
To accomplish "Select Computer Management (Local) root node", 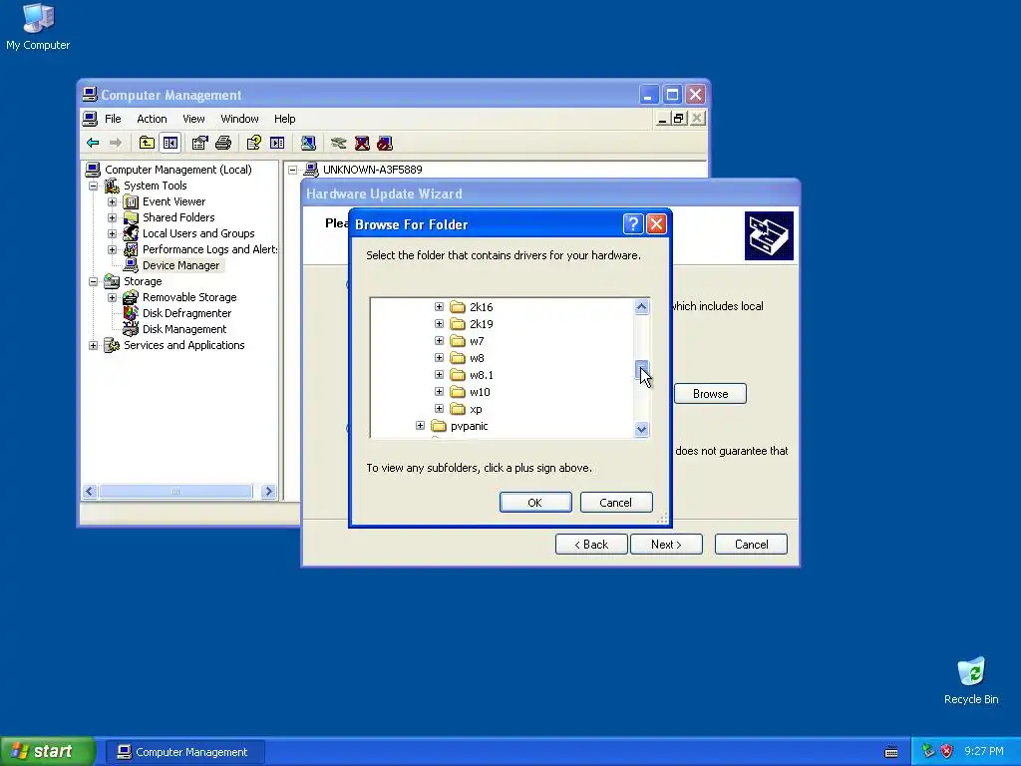I will (177, 170).
